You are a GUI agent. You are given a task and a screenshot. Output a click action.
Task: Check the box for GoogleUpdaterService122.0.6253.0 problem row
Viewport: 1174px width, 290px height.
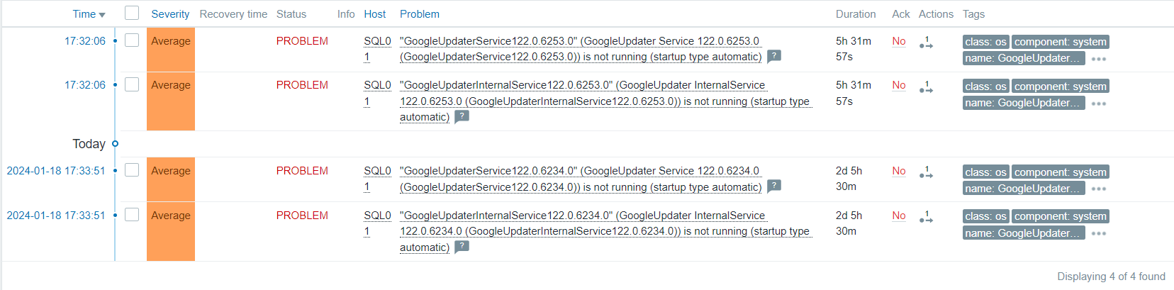[132, 40]
